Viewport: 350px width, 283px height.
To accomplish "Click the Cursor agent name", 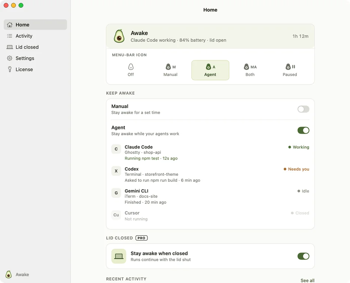I will coord(132,213).
